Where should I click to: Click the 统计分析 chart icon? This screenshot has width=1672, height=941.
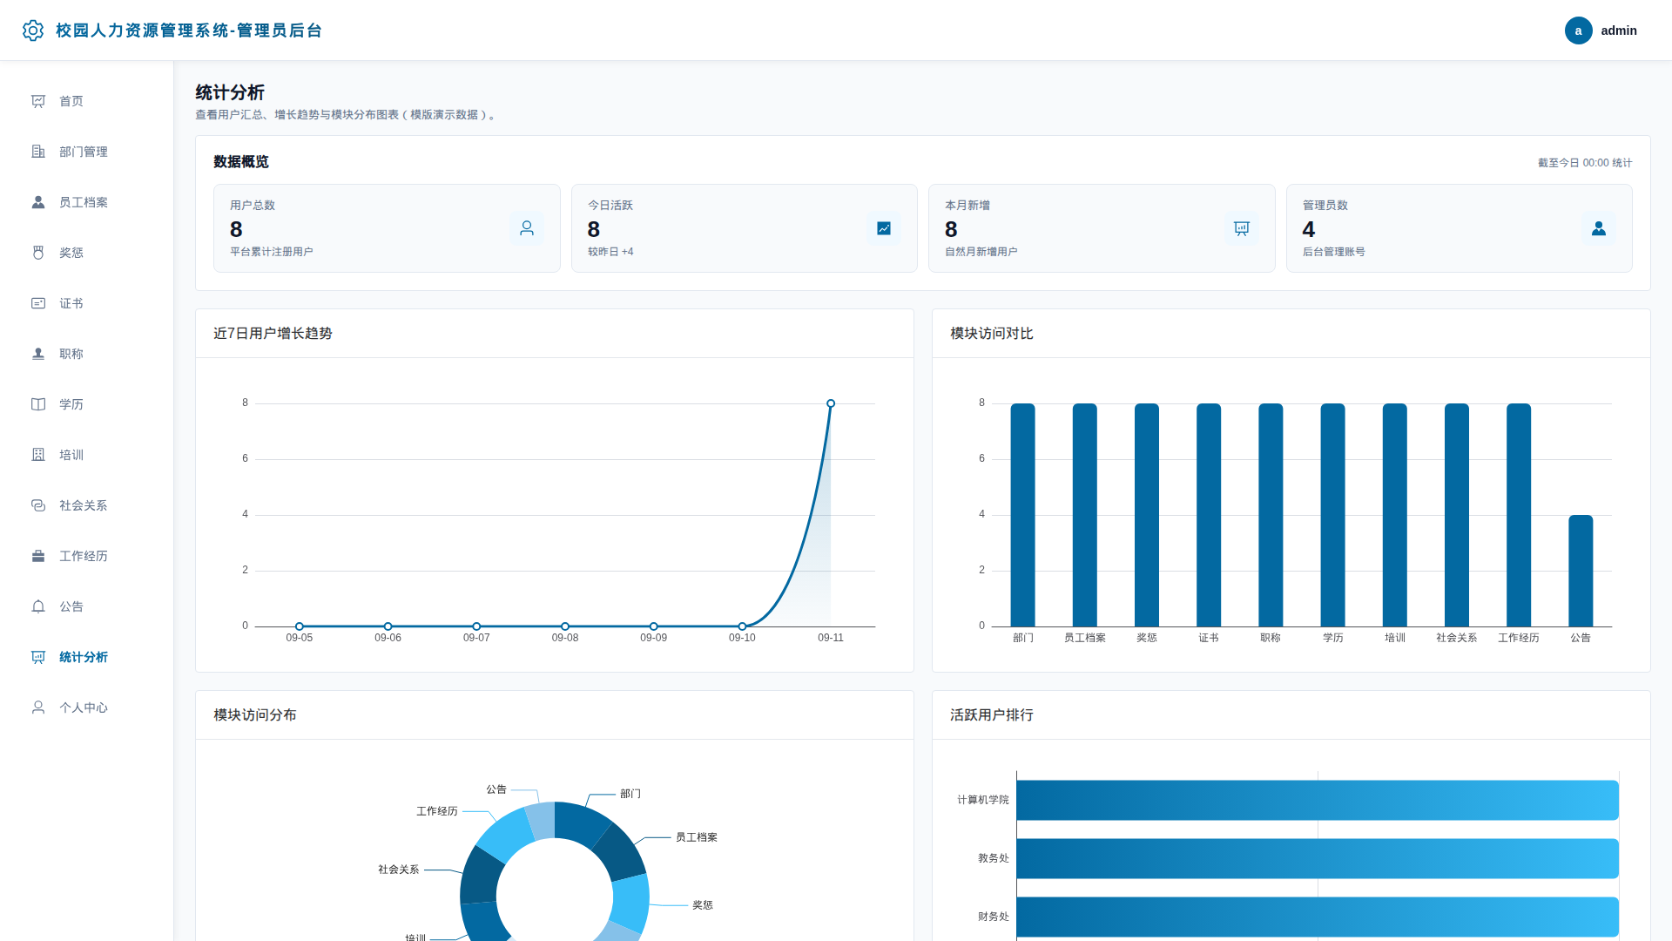pos(38,657)
